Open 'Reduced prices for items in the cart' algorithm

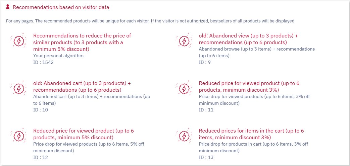[251, 134]
